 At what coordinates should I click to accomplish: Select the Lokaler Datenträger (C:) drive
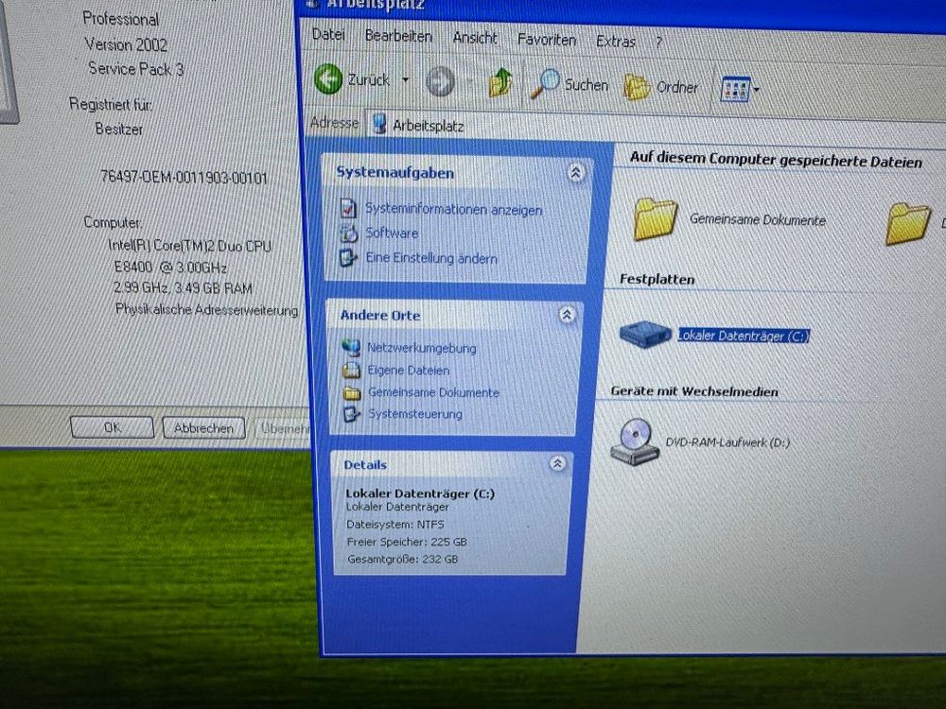743,336
